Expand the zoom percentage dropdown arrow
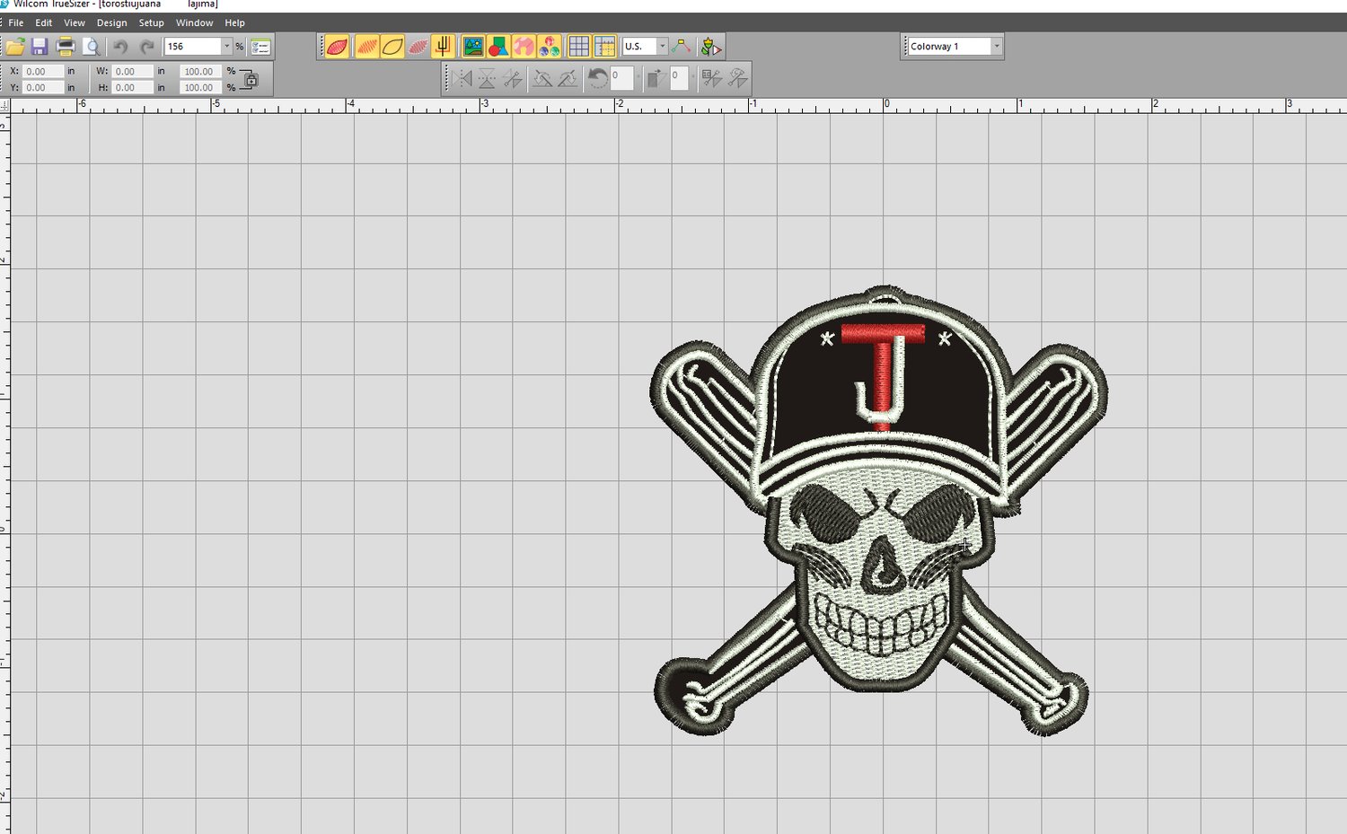Image resolution: width=1347 pixels, height=834 pixels. coord(226,46)
